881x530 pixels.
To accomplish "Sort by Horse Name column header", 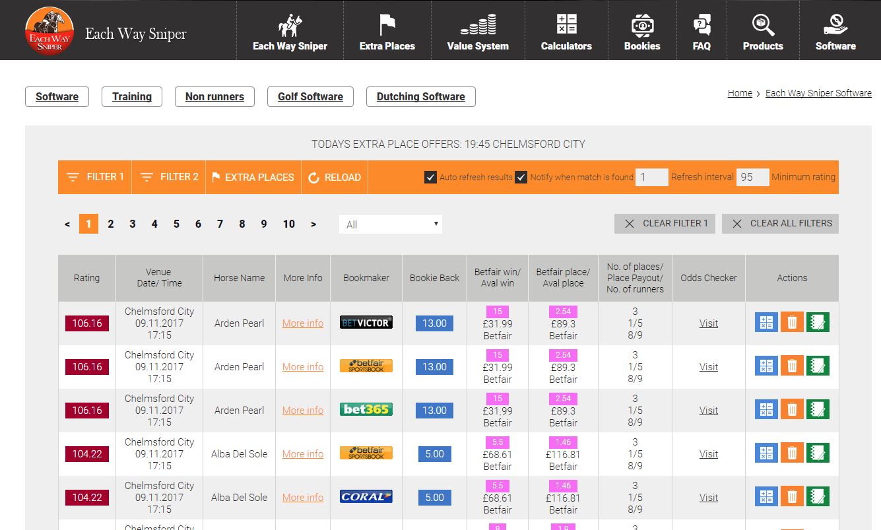I will 239,278.
